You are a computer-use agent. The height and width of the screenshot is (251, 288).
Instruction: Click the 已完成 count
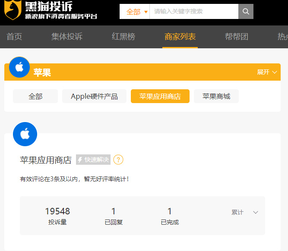[x=170, y=216]
